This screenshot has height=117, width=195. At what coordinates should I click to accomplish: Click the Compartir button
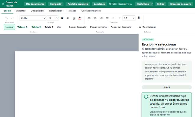(56, 4)
